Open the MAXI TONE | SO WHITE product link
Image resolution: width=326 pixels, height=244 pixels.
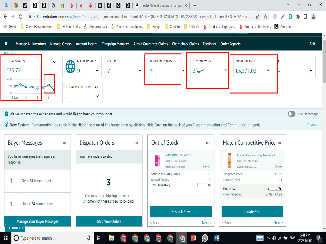click(178, 155)
